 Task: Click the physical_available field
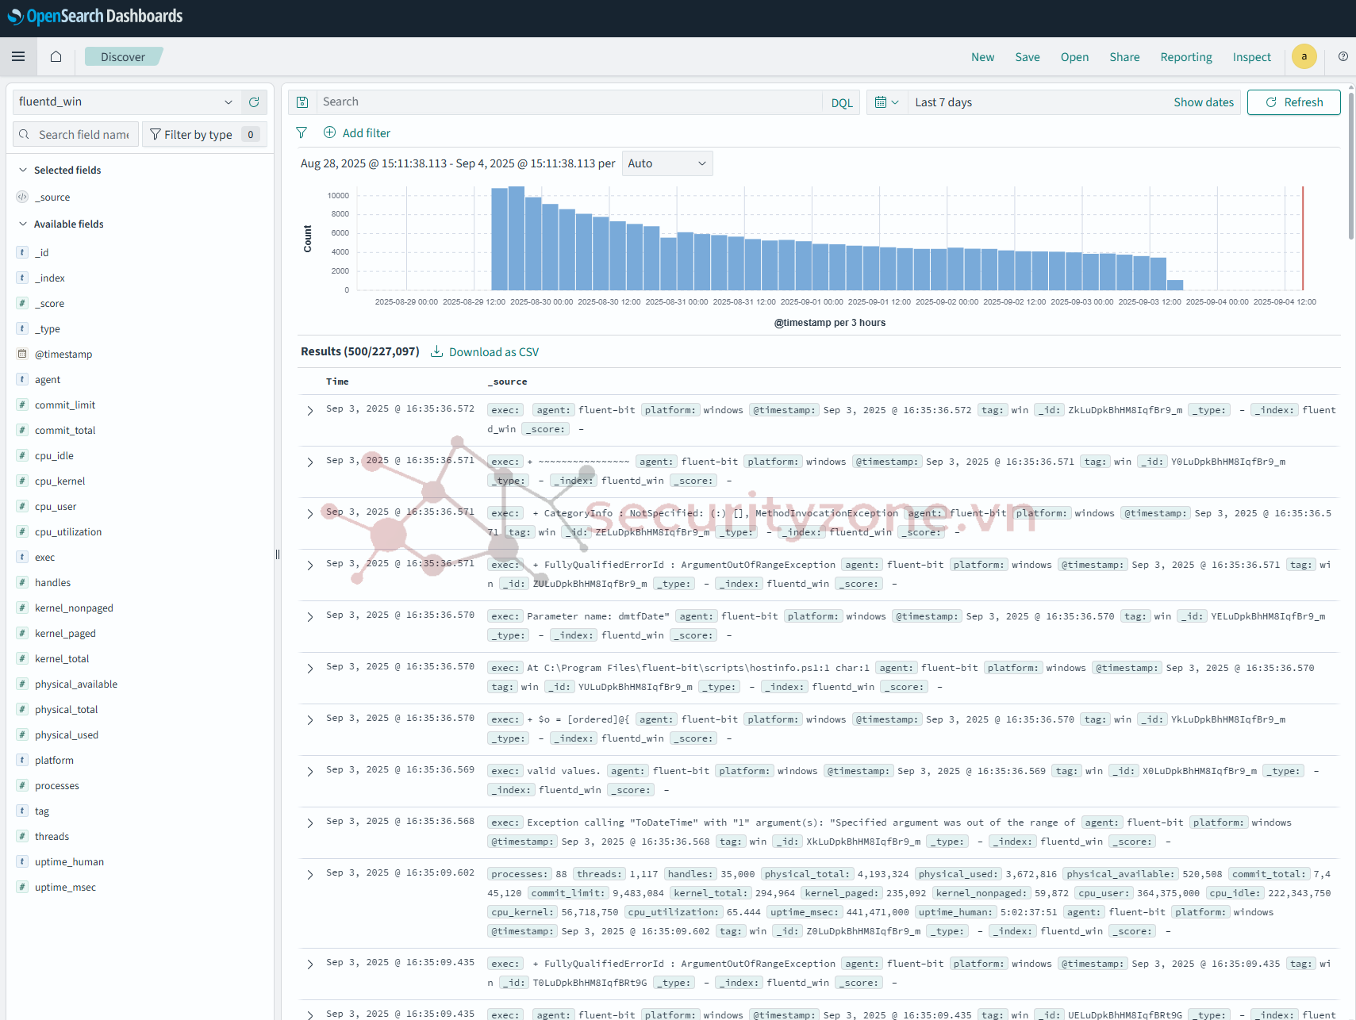(x=76, y=684)
